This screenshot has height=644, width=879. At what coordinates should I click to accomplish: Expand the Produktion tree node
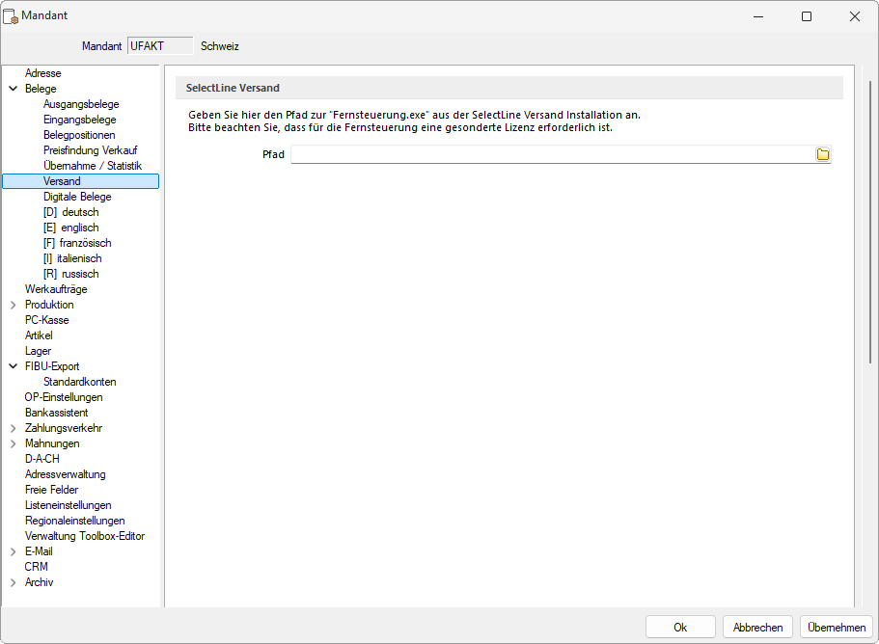(x=14, y=305)
